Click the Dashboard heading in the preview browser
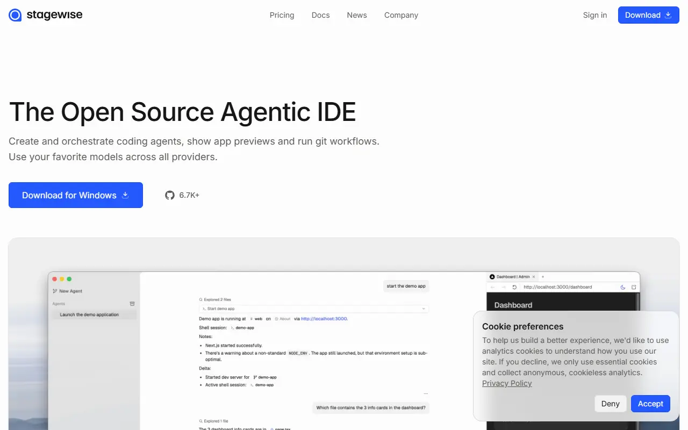 pos(513,305)
